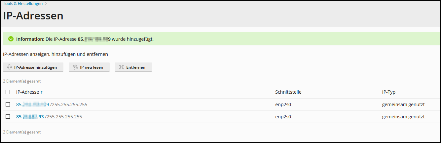Click the green checkmark success icon

pos(11,39)
